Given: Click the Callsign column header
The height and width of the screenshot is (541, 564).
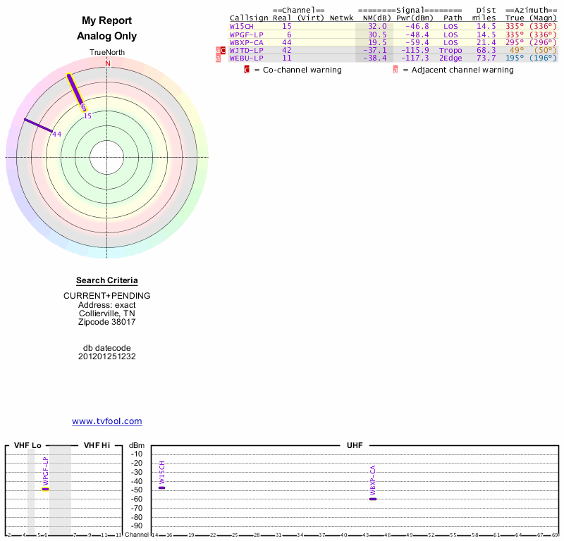Looking at the screenshot, I should coord(248,18).
